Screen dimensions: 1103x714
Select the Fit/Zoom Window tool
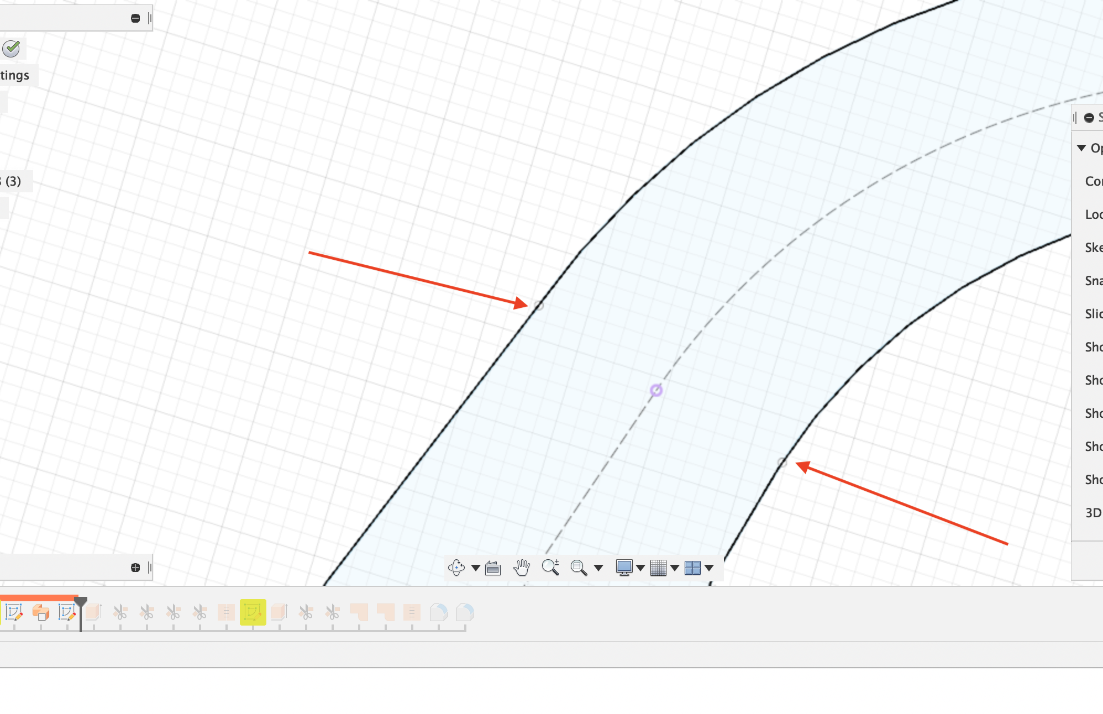coord(578,568)
